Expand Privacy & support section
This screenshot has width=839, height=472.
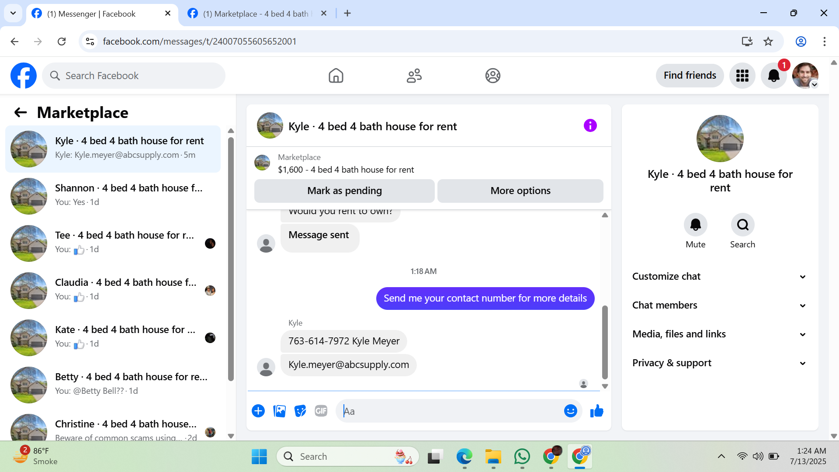[x=719, y=363]
